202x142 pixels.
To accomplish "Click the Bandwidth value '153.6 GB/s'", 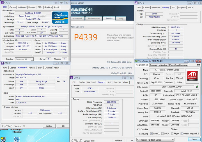I will pos(190,112).
